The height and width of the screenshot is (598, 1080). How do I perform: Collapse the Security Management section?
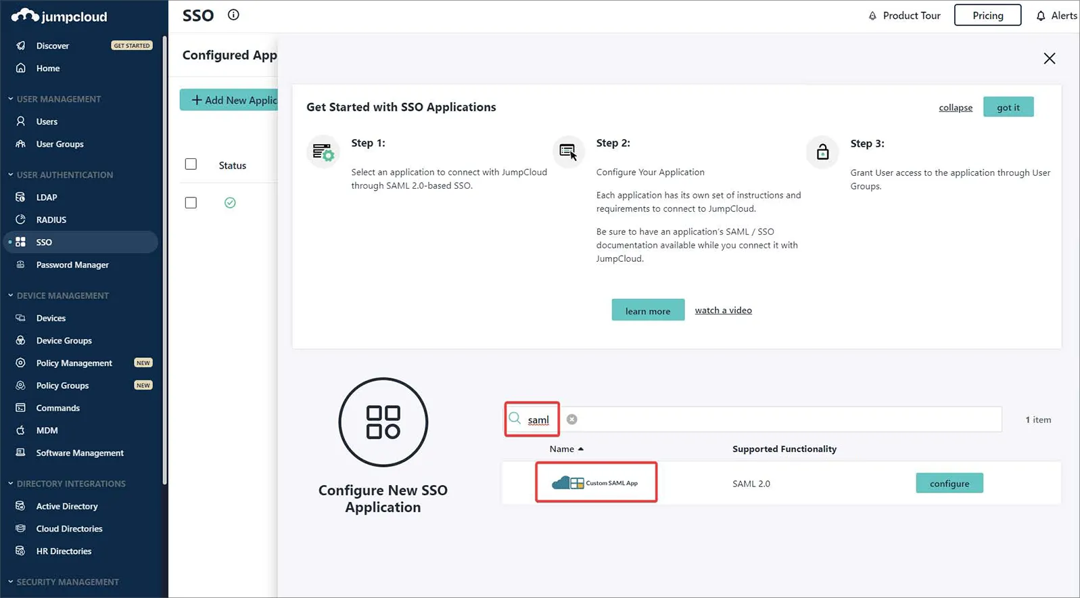click(x=11, y=582)
